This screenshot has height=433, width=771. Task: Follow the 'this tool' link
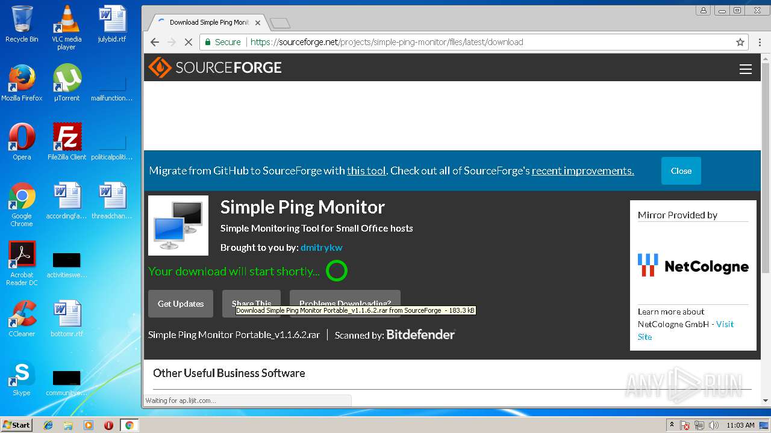pyautogui.click(x=366, y=171)
